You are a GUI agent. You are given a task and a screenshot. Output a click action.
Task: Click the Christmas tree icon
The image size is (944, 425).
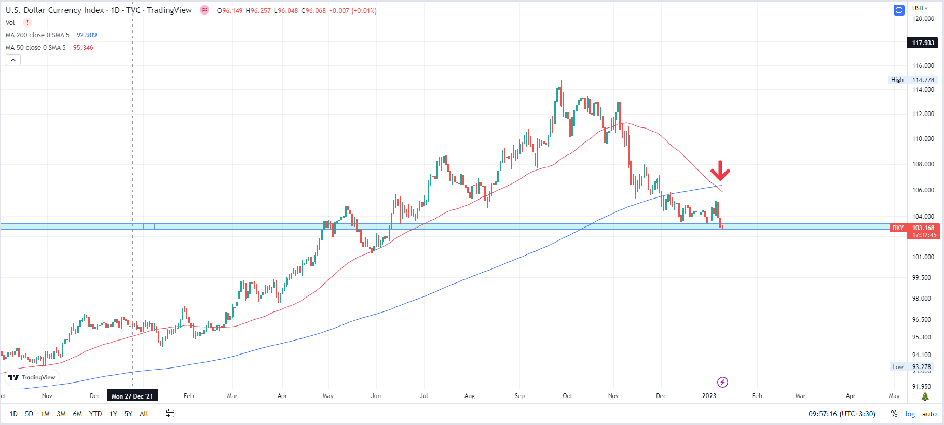pyautogui.click(x=925, y=396)
